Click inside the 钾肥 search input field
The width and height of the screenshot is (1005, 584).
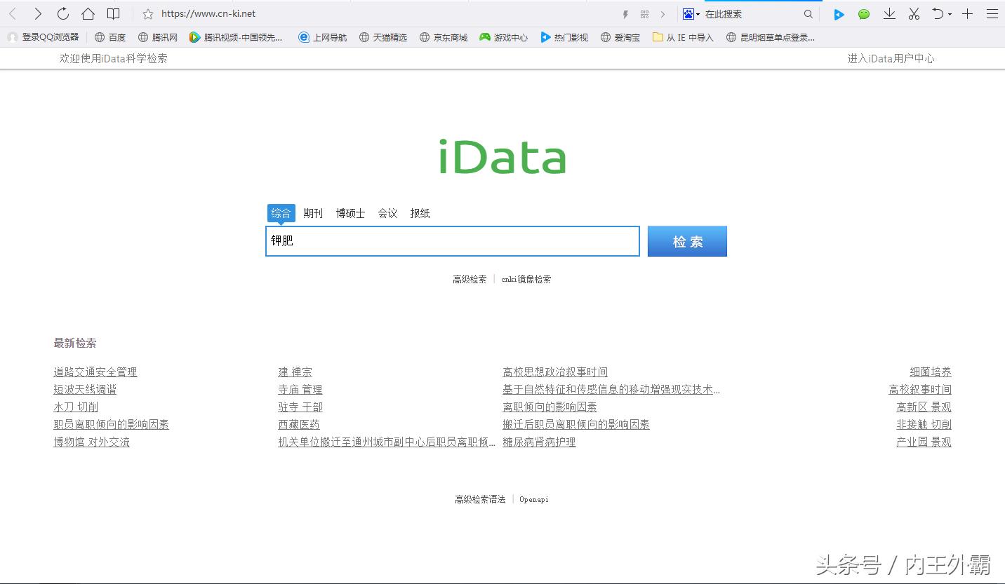coord(452,240)
